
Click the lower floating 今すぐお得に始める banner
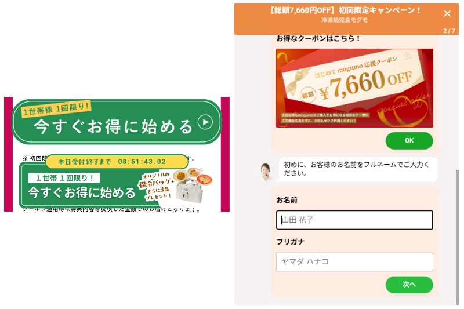pyautogui.click(x=89, y=185)
